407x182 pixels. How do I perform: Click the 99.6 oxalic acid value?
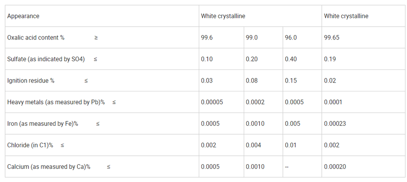click(x=207, y=38)
